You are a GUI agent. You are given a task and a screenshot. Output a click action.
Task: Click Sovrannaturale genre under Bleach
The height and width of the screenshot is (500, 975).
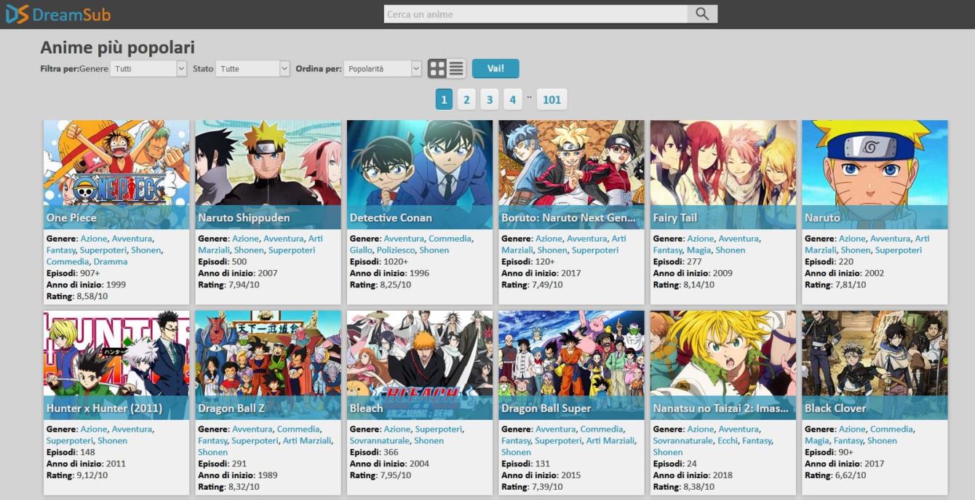pyautogui.click(x=379, y=440)
